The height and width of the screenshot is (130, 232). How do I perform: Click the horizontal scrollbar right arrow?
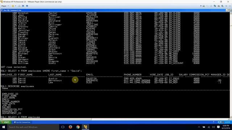229,119
